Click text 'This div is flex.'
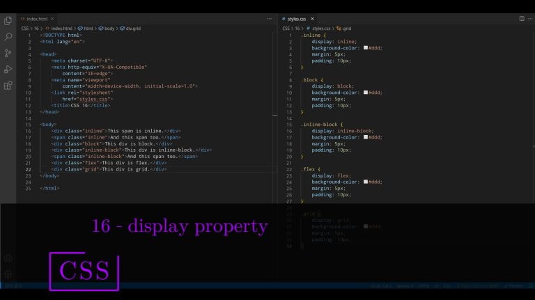Screen dimensions: 535x300 [125, 163]
